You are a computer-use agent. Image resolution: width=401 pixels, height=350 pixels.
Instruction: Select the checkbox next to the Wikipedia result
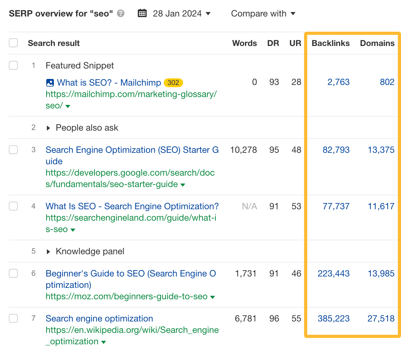[13, 318]
